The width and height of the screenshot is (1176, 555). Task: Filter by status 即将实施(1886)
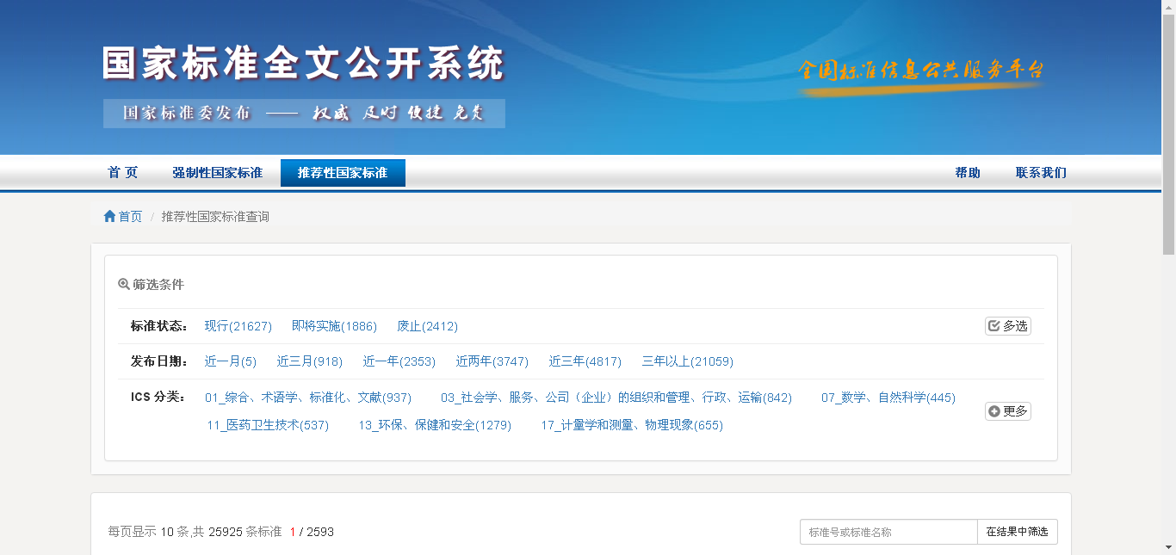[334, 326]
